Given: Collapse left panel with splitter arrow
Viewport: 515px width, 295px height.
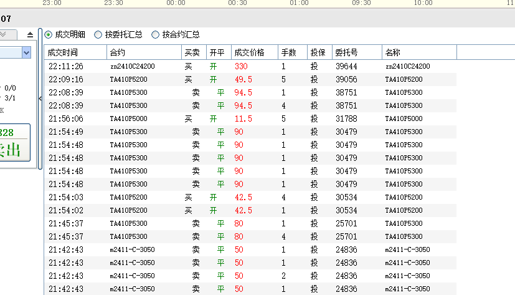Looking at the screenshot, I should click(x=40, y=99).
